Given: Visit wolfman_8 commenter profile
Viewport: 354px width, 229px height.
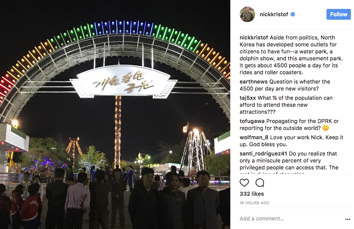Looking at the screenshot, I should (x=254, y=137).
